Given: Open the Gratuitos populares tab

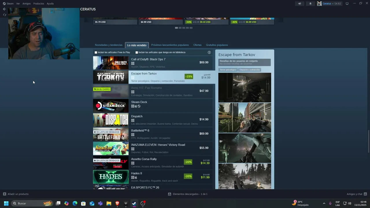Looking at the screenshot, I should coord(217,45).
